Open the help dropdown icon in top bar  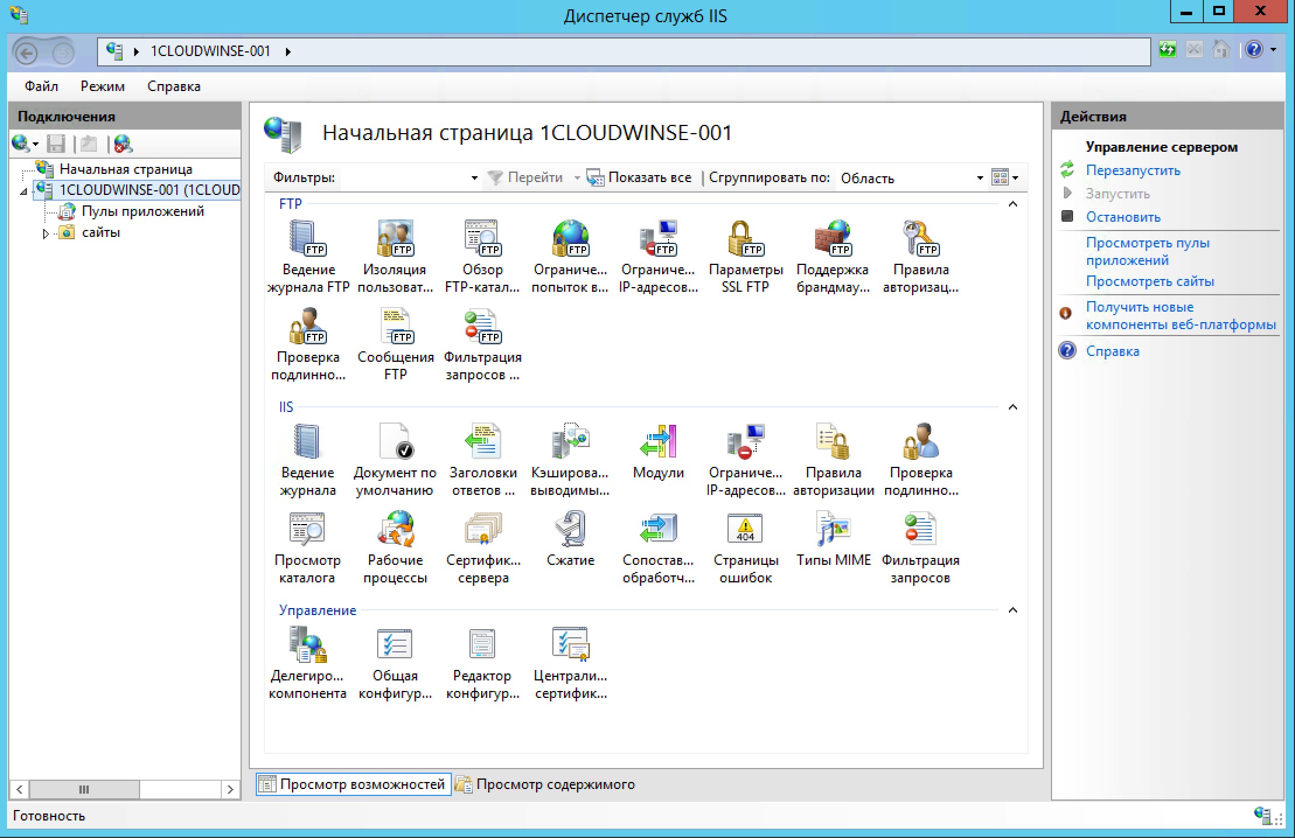pos(1261,50)
